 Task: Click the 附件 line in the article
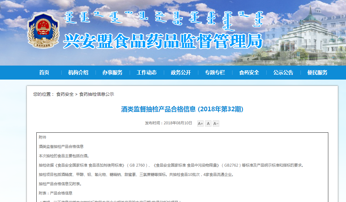tap(43, 137)
